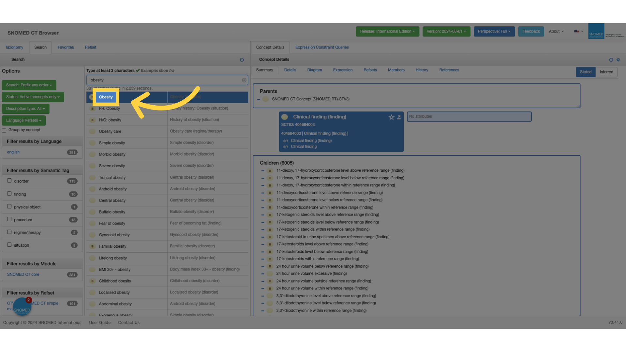Enable Group by concept checkbox
626x352 pixels.
[x=4, y=130]
